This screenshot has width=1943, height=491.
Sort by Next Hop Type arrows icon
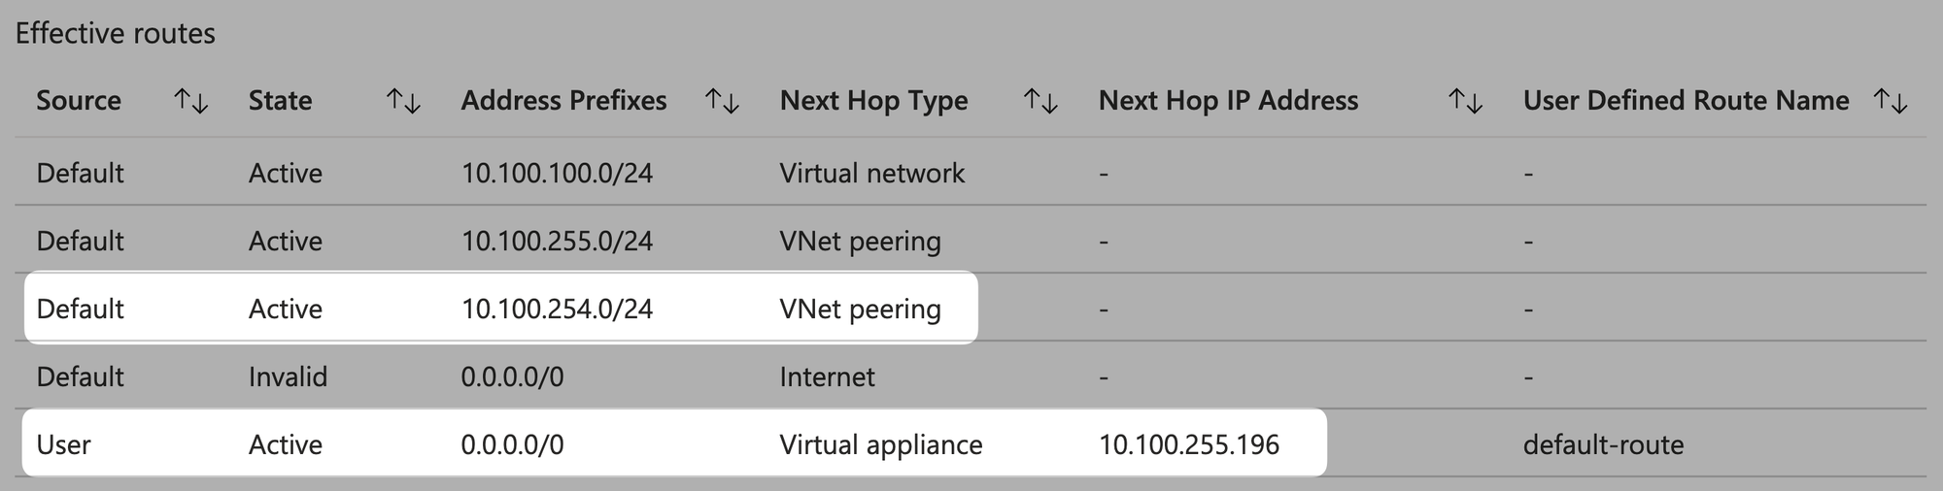(x=1040, y=101)
